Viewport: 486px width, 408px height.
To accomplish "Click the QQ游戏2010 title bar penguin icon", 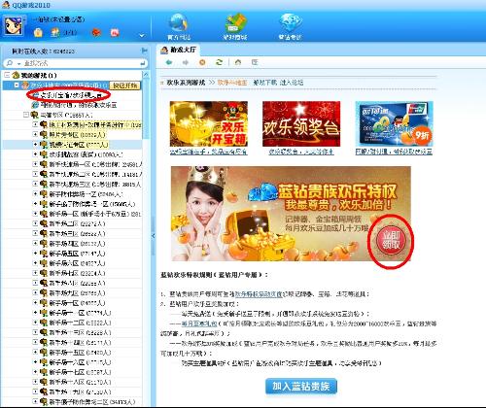I will click(x=6, y=5).
